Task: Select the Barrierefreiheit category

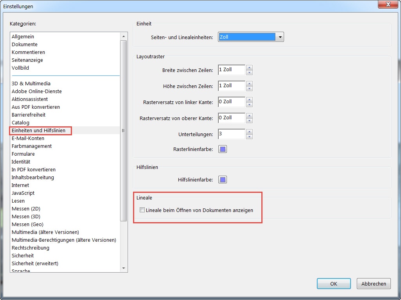Action: [x=29, y=115]
